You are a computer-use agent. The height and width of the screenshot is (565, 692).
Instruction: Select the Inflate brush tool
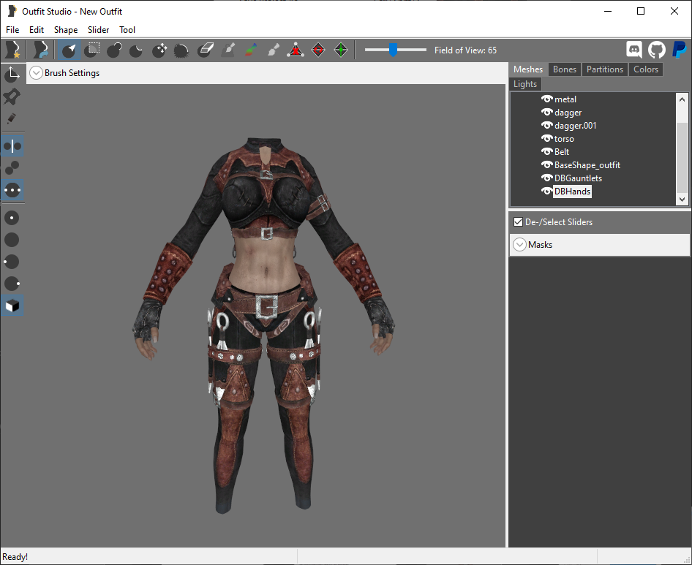pos(114,50)
